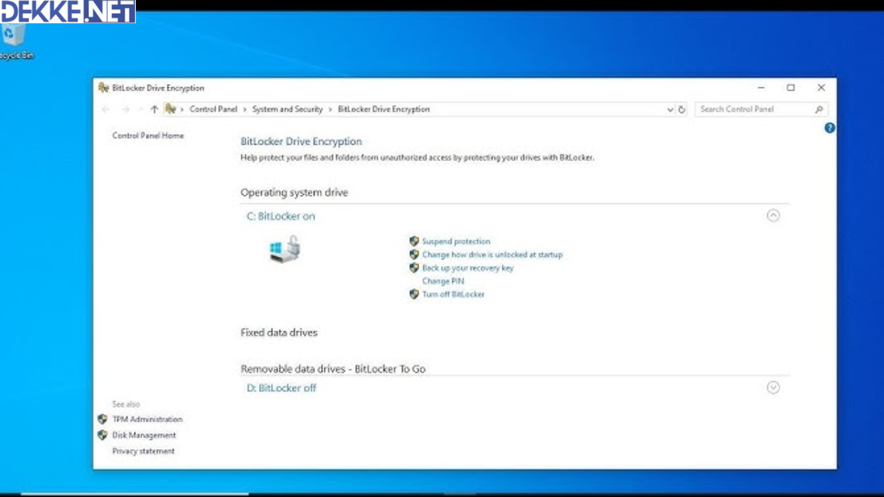884x497 pixels.
Task: Click the Fixed data drives heading
Action: (279, 333)
